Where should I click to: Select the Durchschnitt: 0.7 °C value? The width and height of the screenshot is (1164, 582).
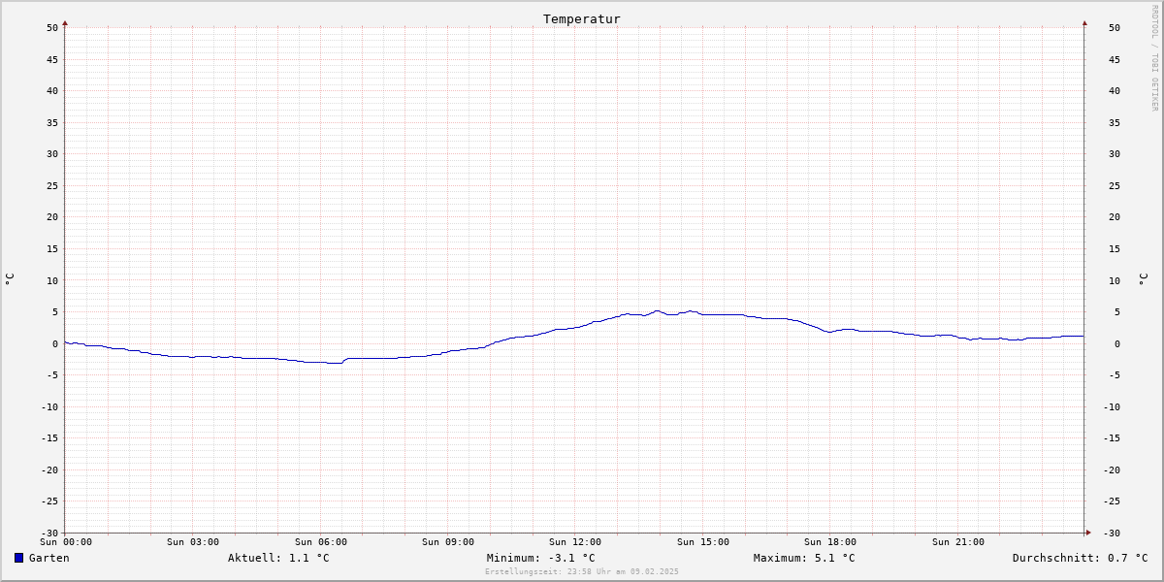(x=1080, y=558)
